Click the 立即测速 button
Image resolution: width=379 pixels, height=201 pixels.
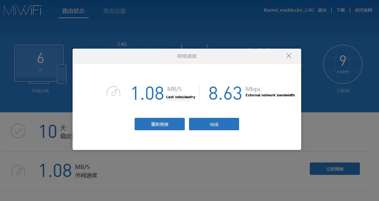[335, 169]
